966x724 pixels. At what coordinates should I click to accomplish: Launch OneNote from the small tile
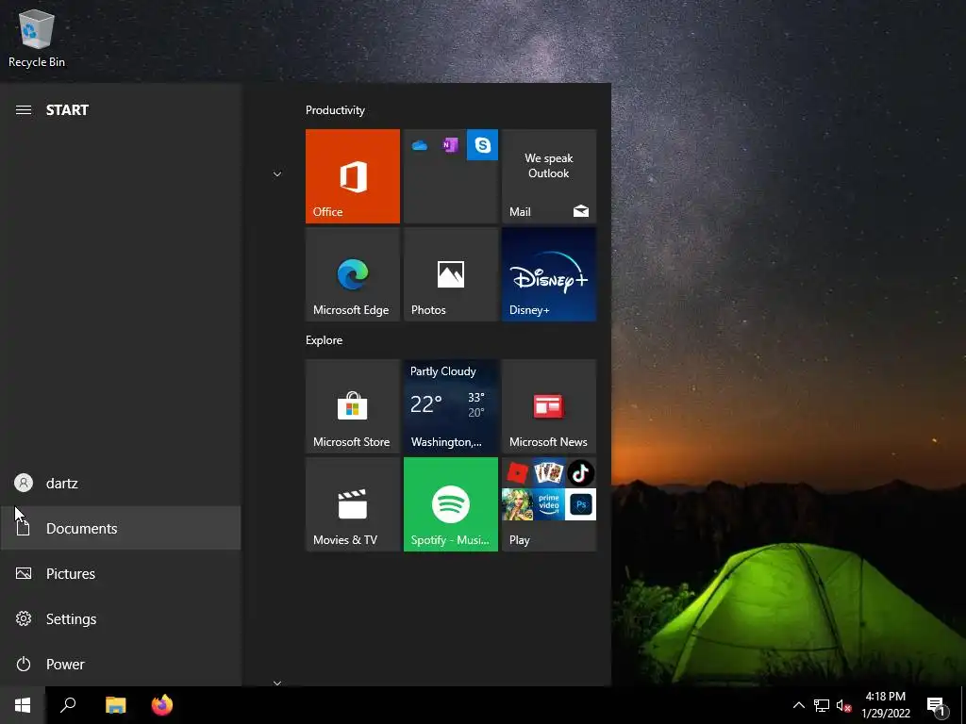point(451,145)
